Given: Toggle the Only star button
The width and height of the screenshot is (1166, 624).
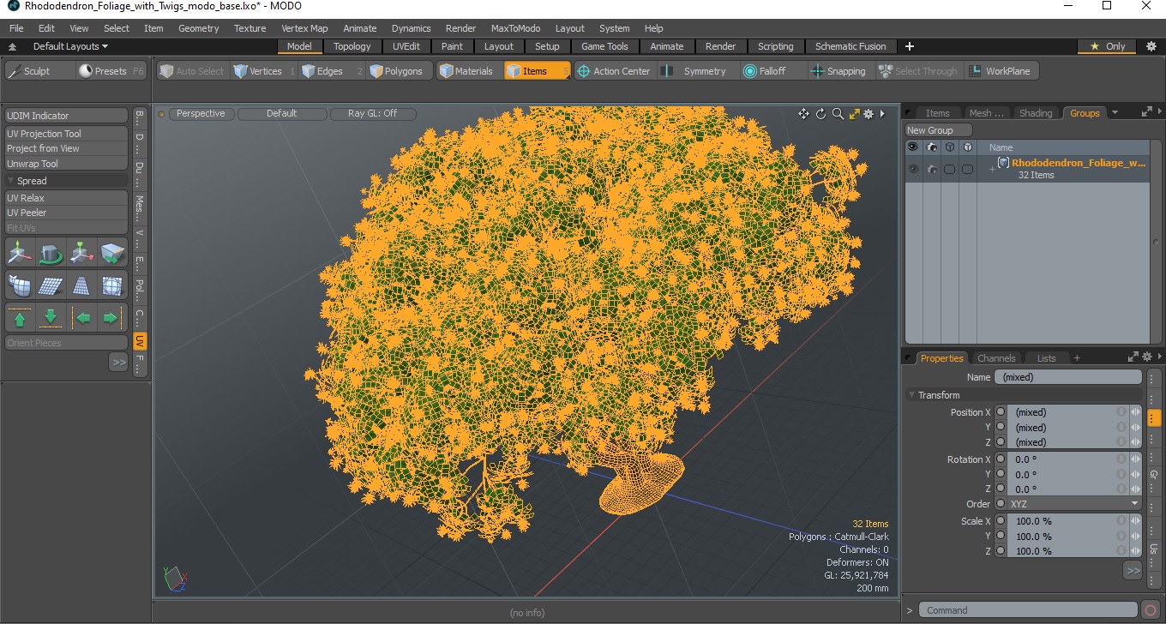Looking at the screenshot, I should pyautogui.click(x=1108, y=46).
